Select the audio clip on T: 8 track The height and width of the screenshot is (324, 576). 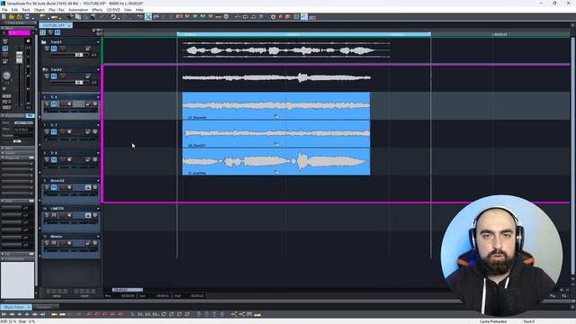click(x=276, y=162)
